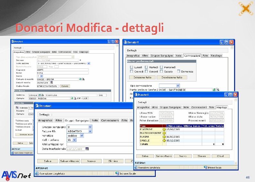
Task: Check the Martedì checkbox
Action: 146,67
